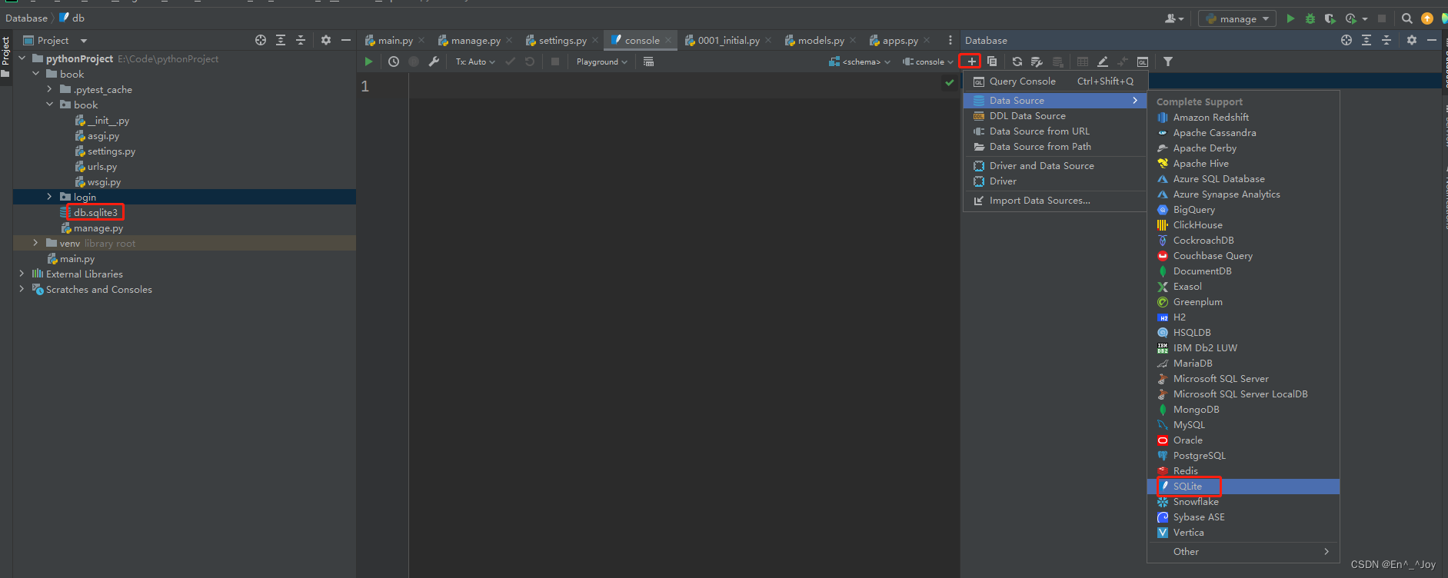Expand the venv library root folder

pyautogui.click(x=36, y=243)
